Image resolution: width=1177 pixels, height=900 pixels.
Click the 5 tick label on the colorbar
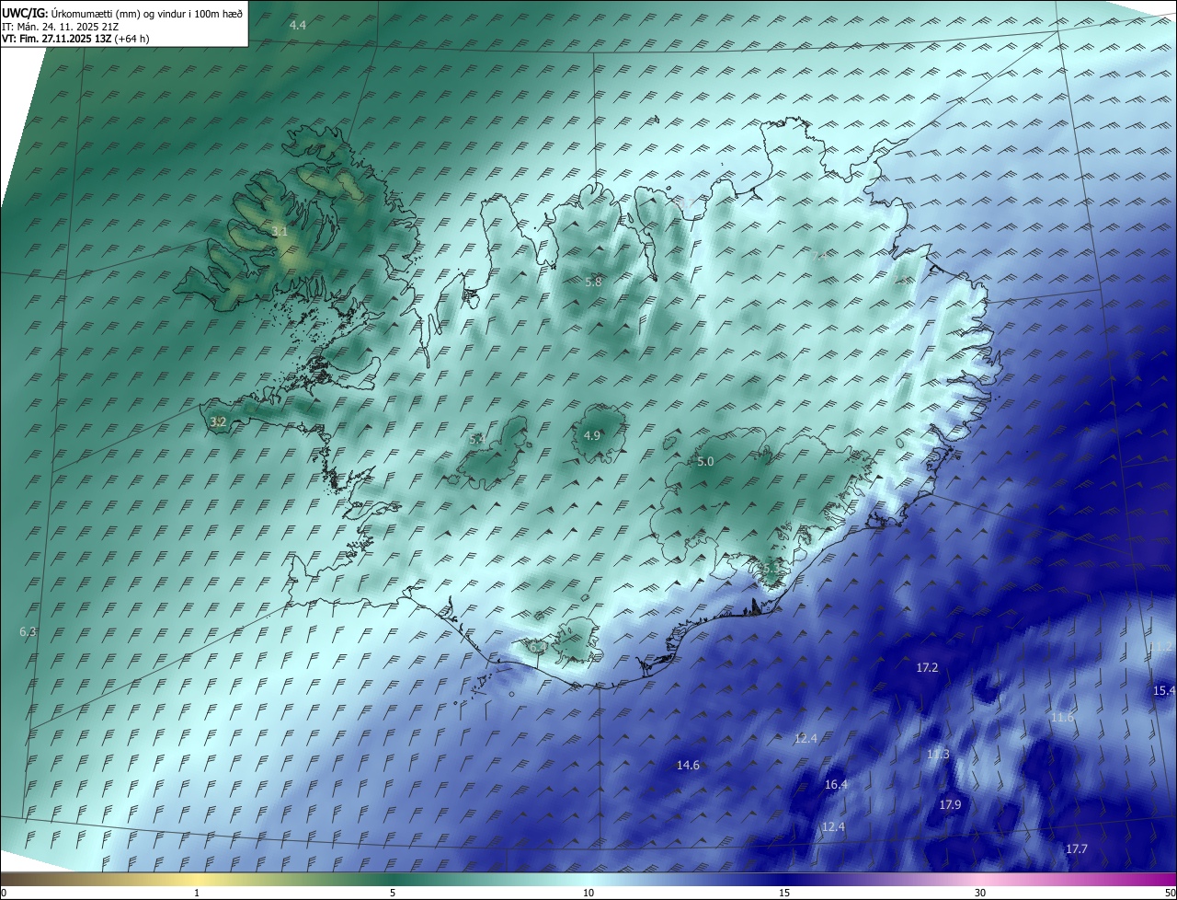click(393, 893)
